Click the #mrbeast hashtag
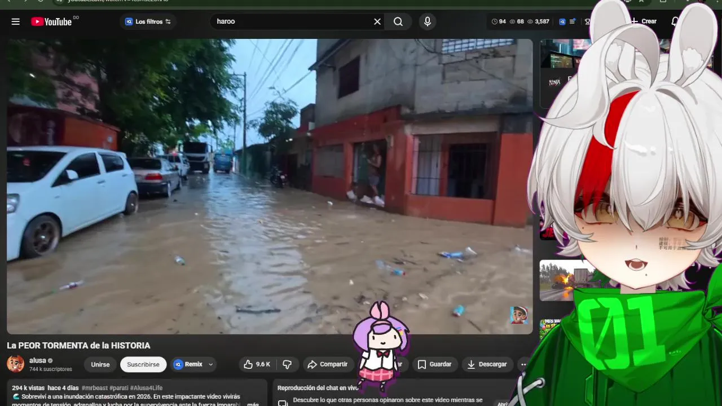The height and width of the screenshot is (406, 722). pos(94,388)
